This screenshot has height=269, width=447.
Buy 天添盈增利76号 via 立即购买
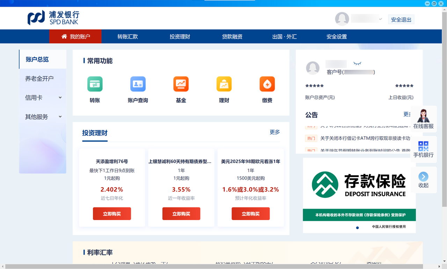112,213
